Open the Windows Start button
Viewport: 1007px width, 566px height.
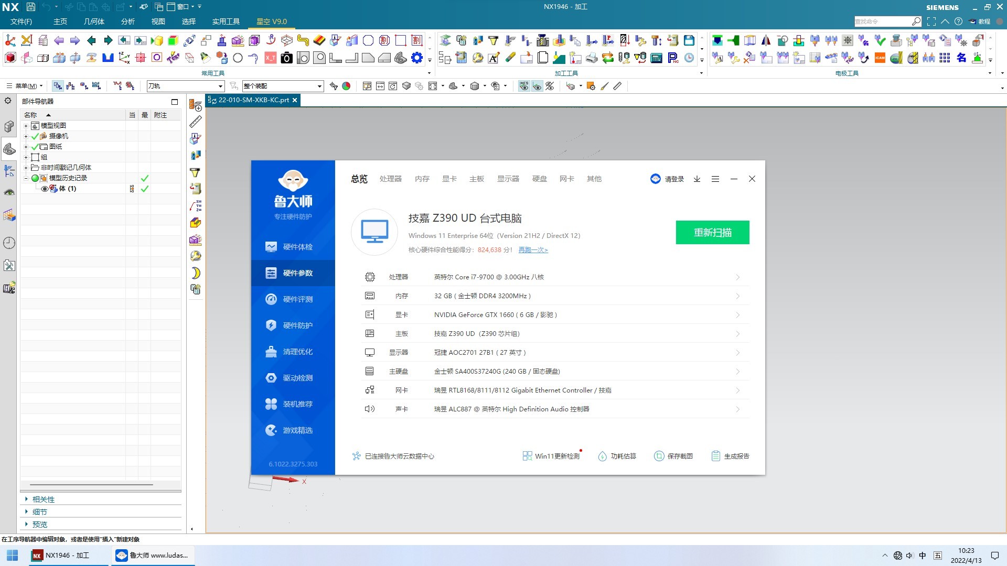click(x=13, y=556)
